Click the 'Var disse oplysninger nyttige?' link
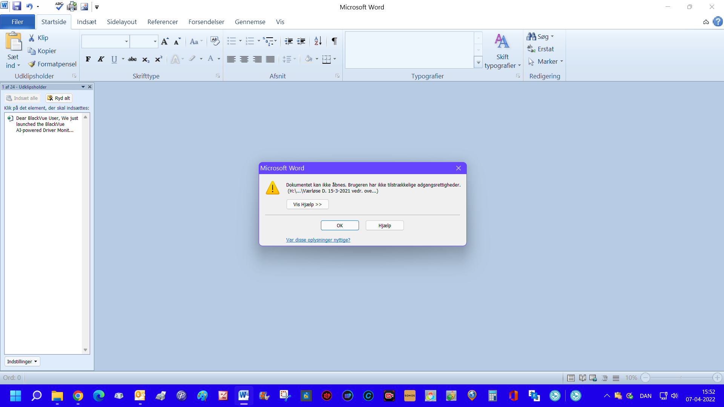724x407 pixels. (x=318, y=240)
